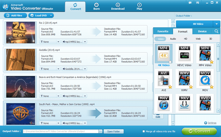Pick the AVI format icon

[x=164, y=79]
